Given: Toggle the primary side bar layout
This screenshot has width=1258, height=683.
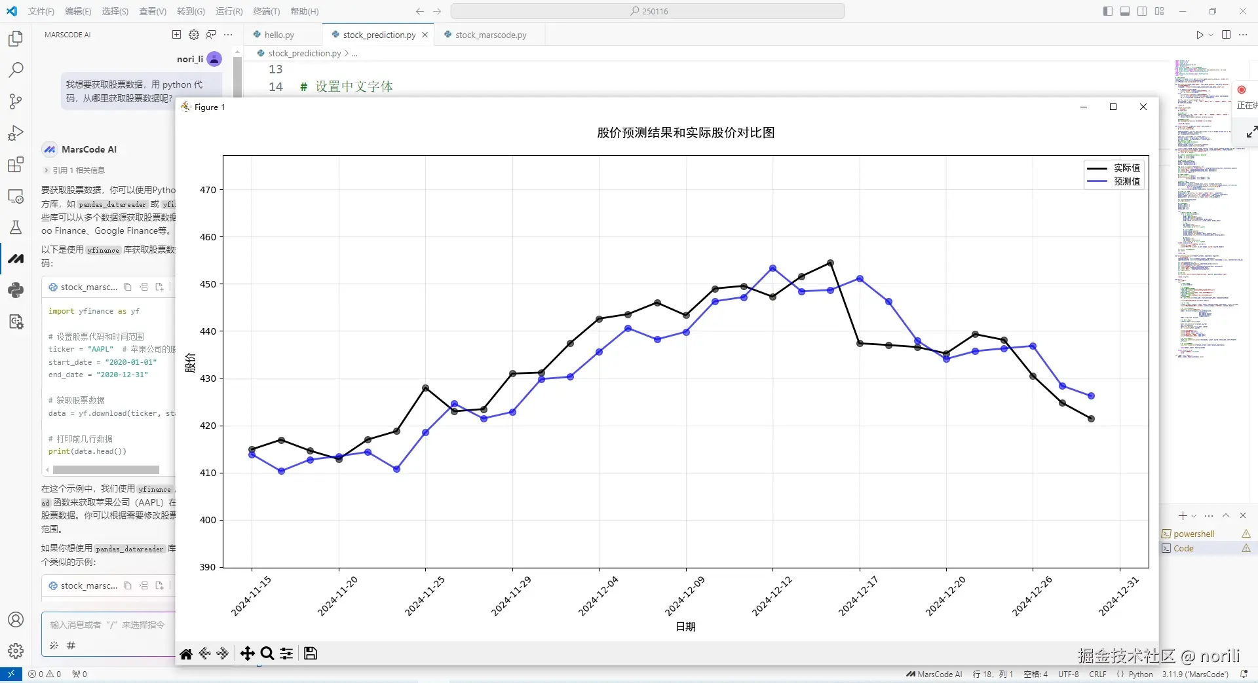Looking at the screenshot, I should 1107,11.
